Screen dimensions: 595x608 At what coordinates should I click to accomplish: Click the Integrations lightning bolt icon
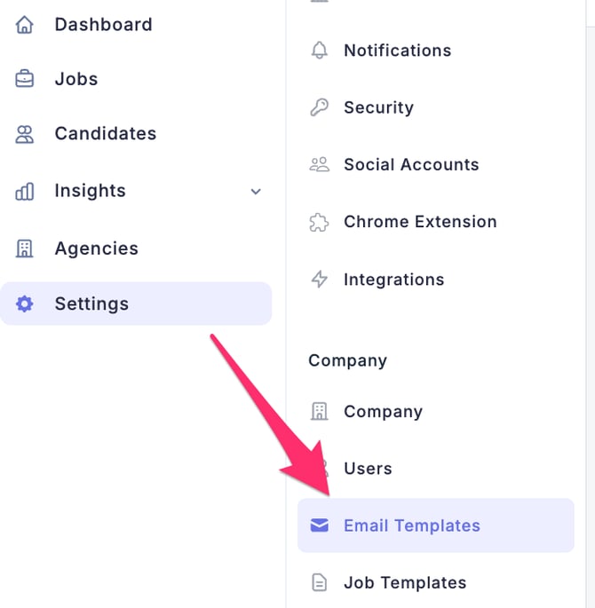(319, 280)
